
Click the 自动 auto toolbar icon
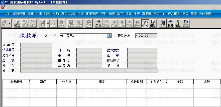click(x=88, y=23)
